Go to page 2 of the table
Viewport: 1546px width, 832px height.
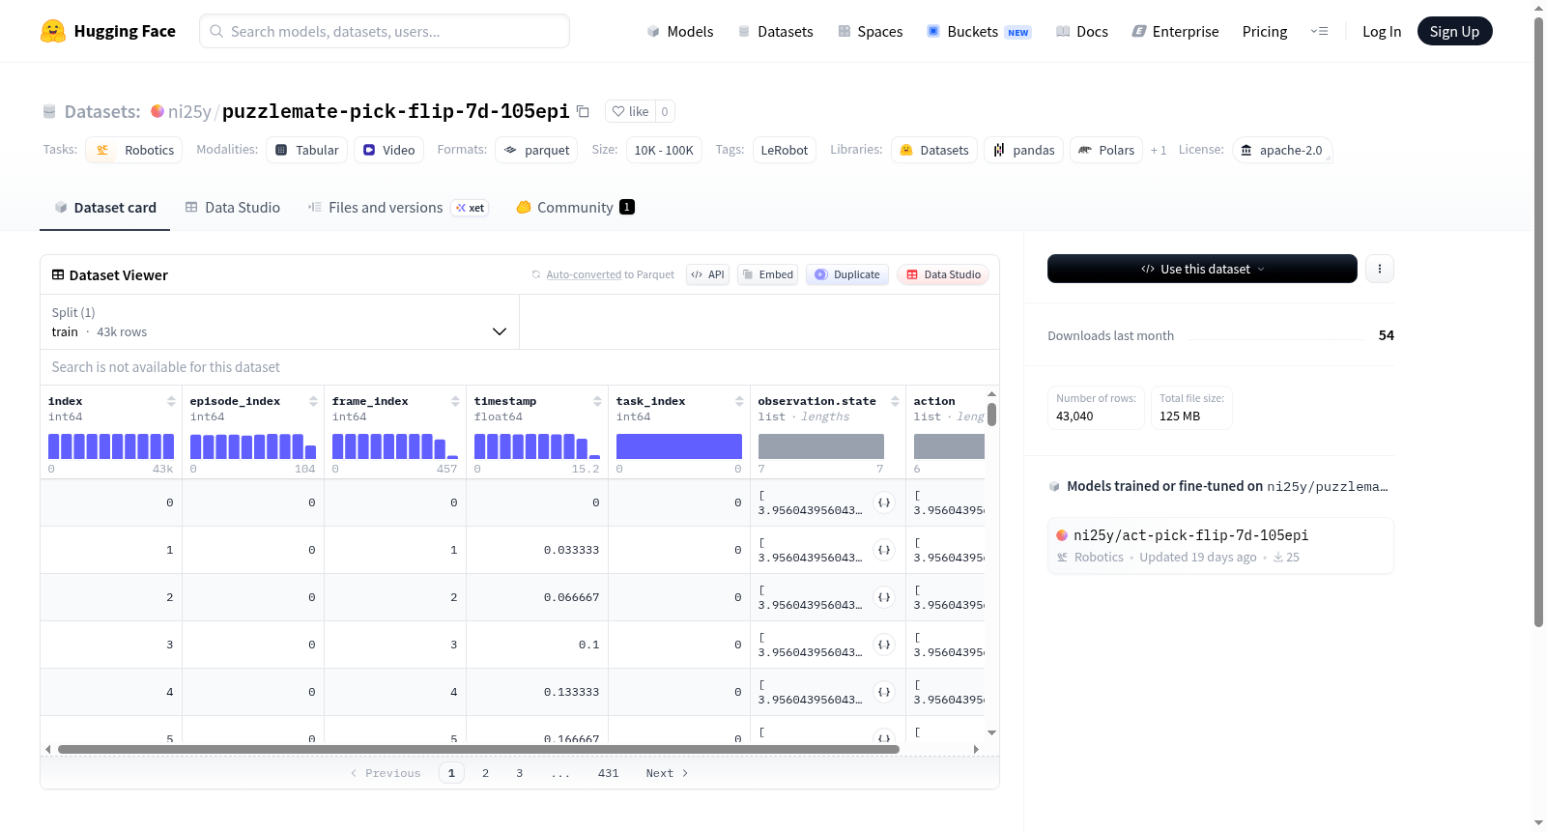click(485, 773)
